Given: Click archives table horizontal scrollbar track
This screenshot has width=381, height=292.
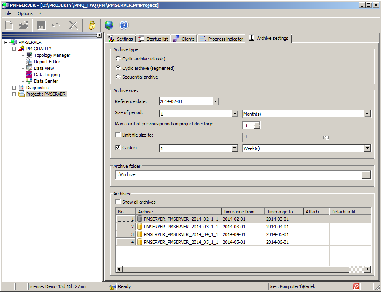Looking at the screenshot, I should [357, 269].
